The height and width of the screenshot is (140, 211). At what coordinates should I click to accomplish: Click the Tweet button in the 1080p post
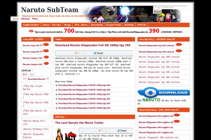[x=98, y=53]
